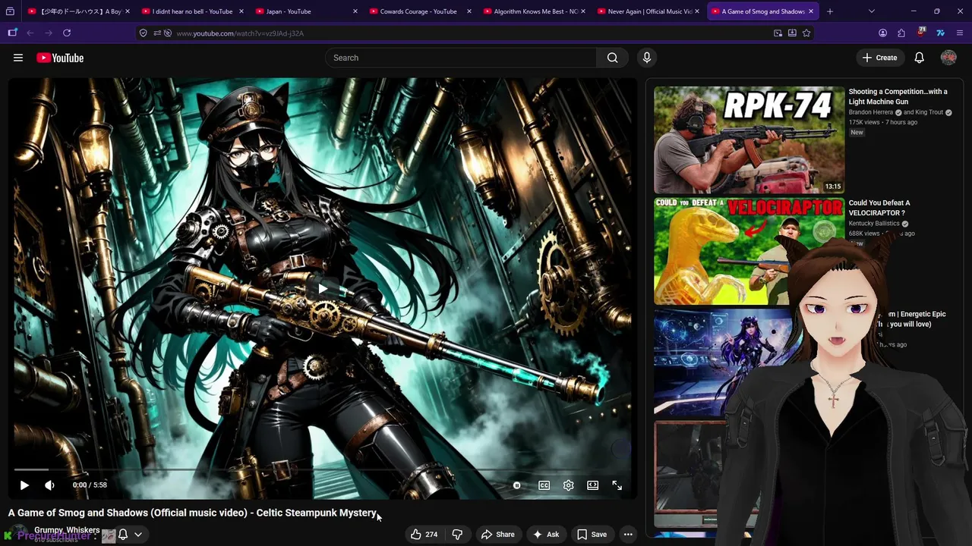Visit the Kentucky Ballistics channel name
This screenshot has width=972, height=546.
(874, 224)
